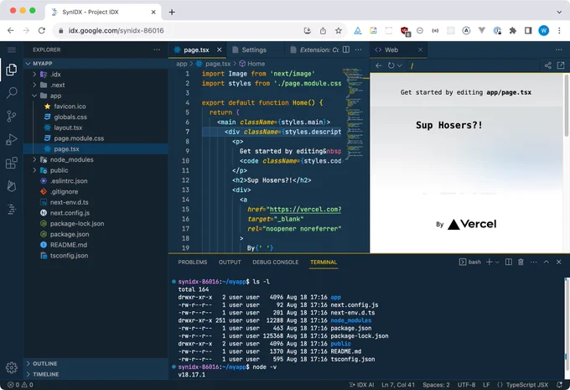
Task: Click Ln 7, Col 41 status item
Action: [397, 384]
